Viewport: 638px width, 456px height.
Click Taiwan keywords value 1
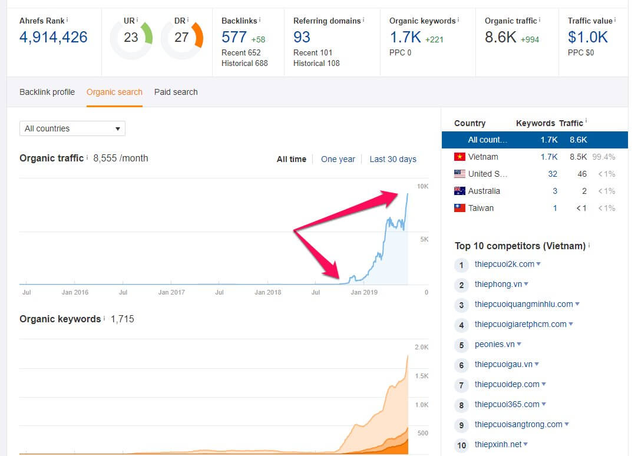(555, 208)
